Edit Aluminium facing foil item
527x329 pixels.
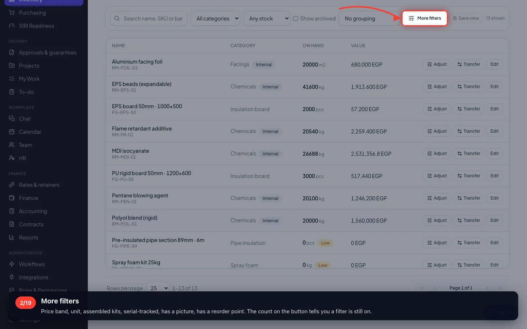pos(494,64)
